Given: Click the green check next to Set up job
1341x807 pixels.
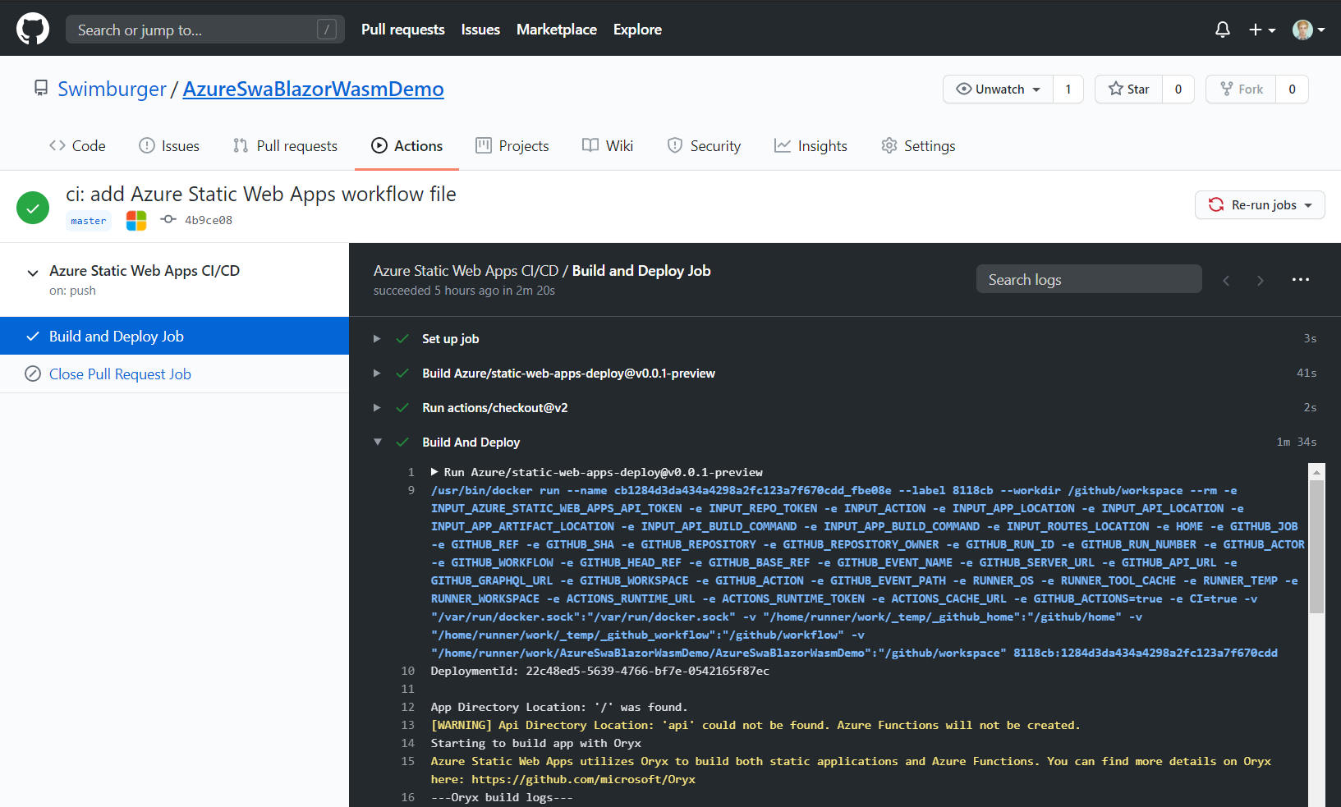Looking at the screenshot, I should 402,338.
